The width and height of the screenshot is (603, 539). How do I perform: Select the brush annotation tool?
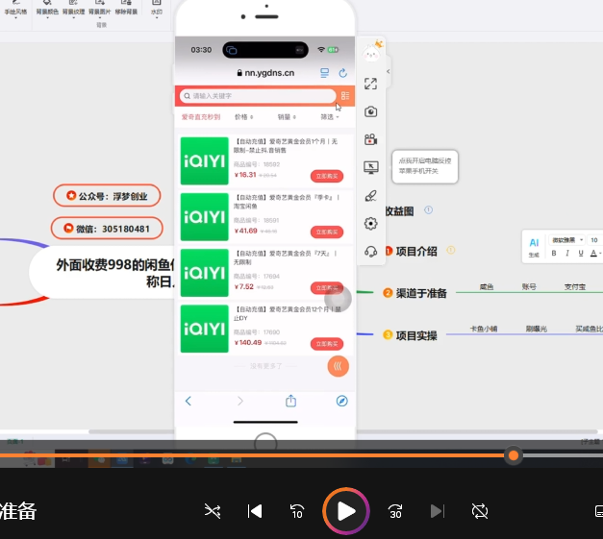tap(370, 196)
